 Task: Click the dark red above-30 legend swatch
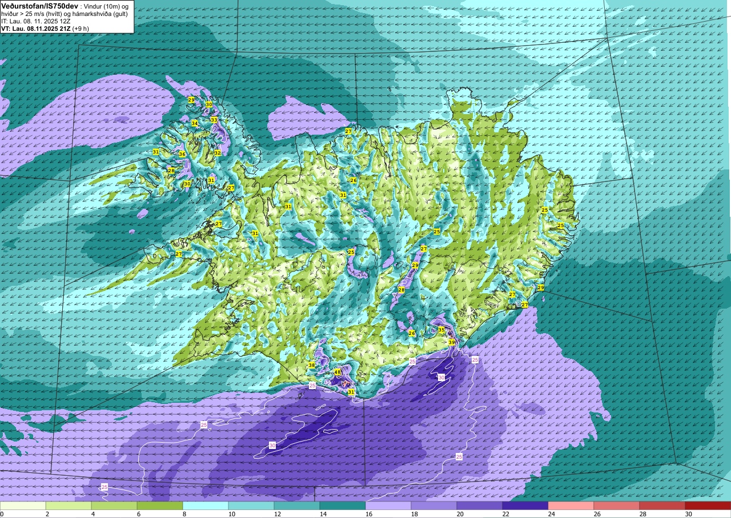[708, 505]
